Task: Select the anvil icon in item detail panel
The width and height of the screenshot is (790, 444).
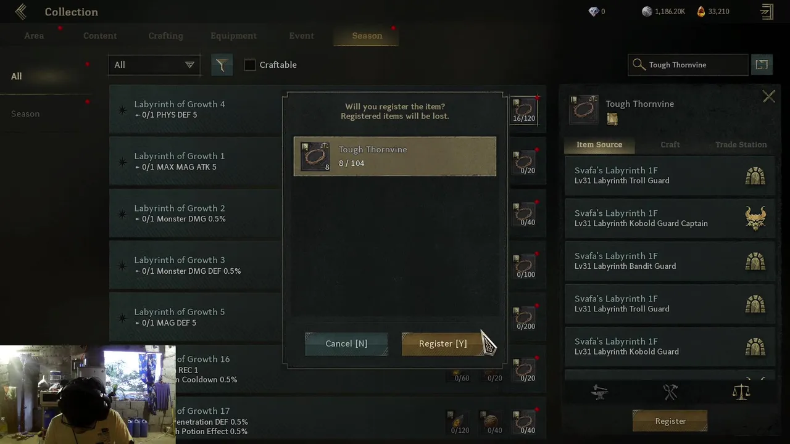Action: pos(599,392)
